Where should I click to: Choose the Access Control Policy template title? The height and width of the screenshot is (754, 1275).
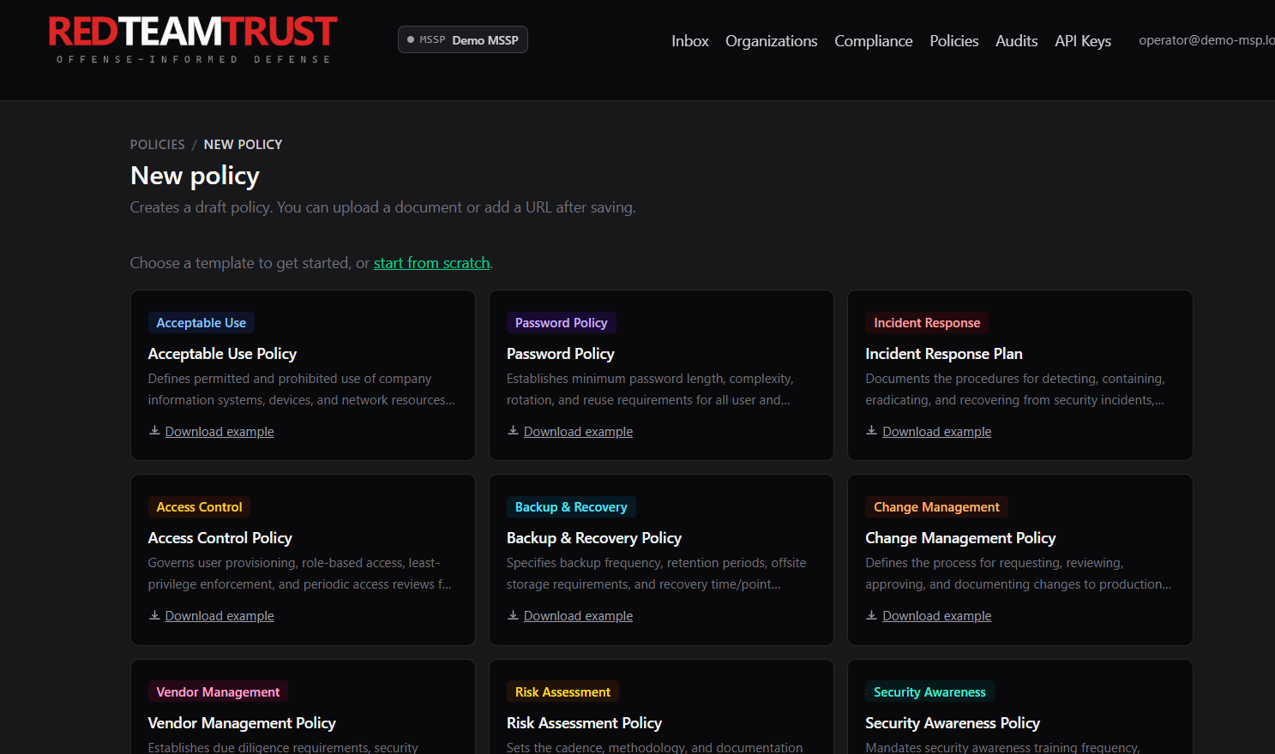click(x=220, y=538)
